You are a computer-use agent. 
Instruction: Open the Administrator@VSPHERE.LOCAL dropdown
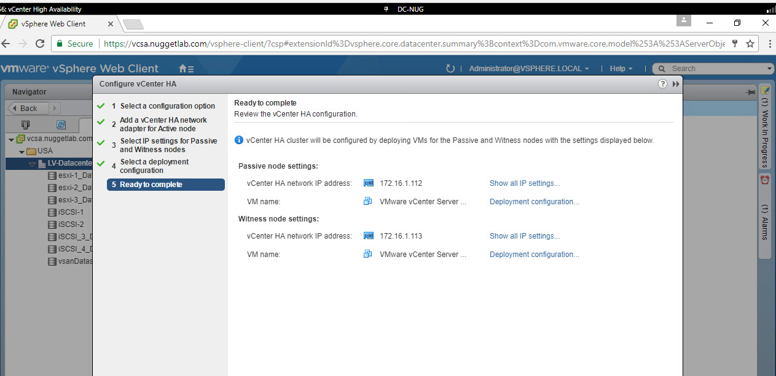click(x=528, y=69)
